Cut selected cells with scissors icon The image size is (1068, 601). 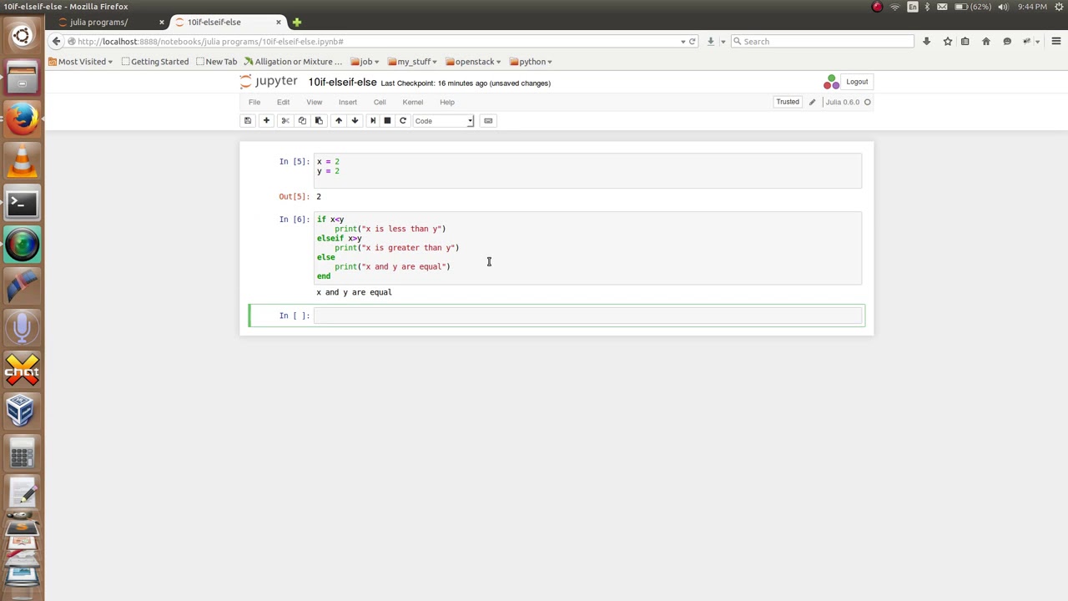point(285,121)
